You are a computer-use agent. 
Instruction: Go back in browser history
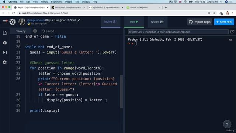(x=3, y=13)
